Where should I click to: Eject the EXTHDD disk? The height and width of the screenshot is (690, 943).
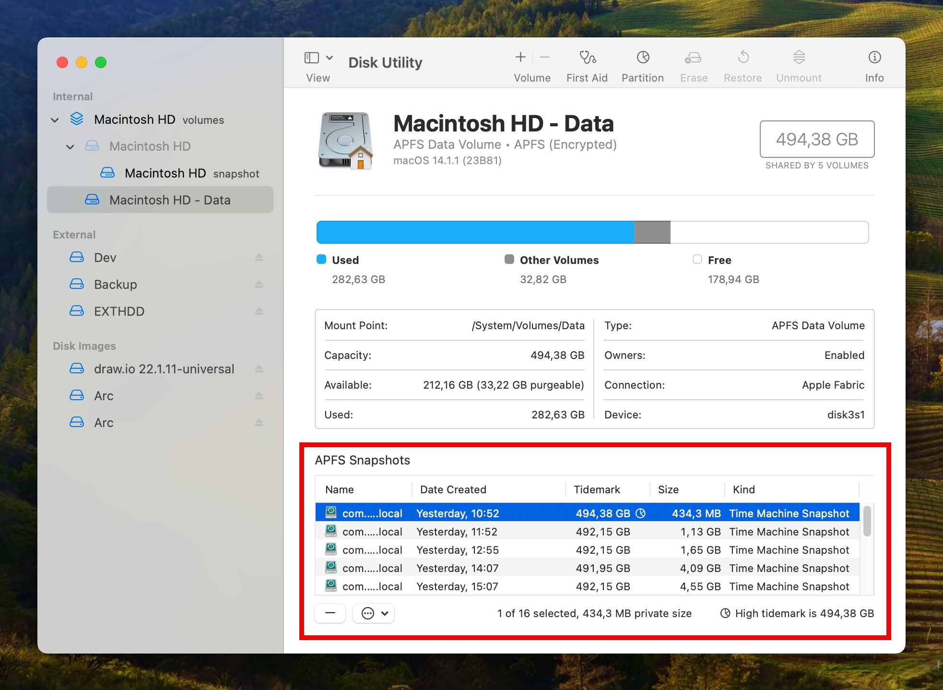point(259,311)
